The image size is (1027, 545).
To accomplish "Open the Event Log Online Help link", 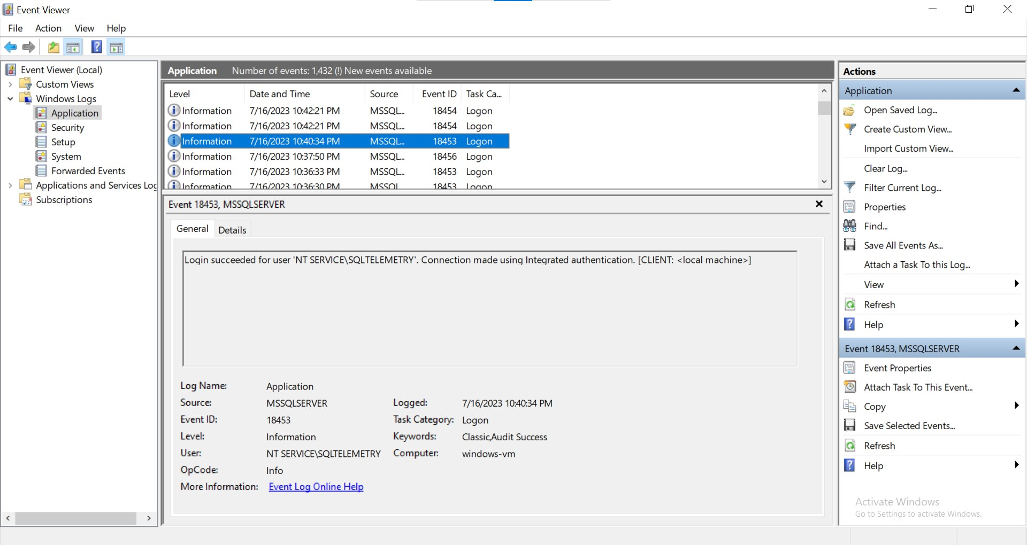I will tap(316, 486).
